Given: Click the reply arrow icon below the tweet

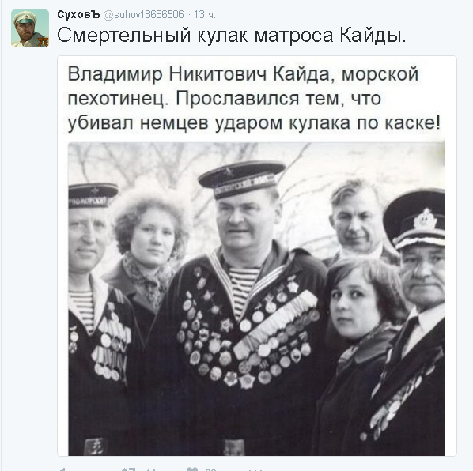Looking at the screenshot, I should click(x=62, y=469).
